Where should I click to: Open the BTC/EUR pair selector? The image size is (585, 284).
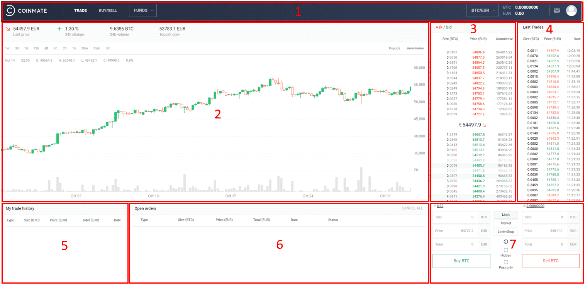[x=482, y=11]
